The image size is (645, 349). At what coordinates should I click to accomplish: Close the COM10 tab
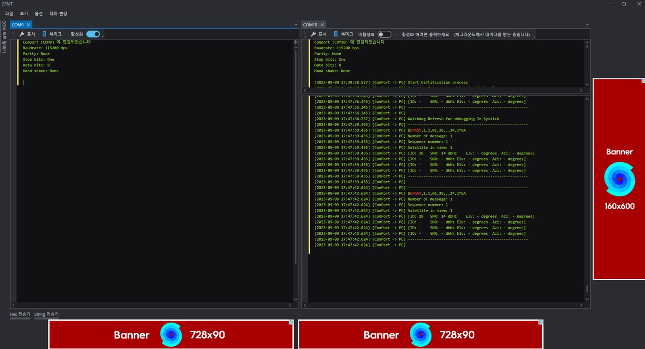[322, 24]
